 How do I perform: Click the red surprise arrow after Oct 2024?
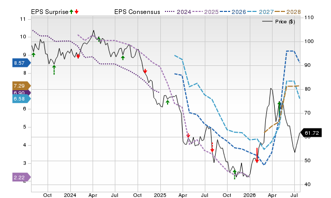tap(145, 71)
